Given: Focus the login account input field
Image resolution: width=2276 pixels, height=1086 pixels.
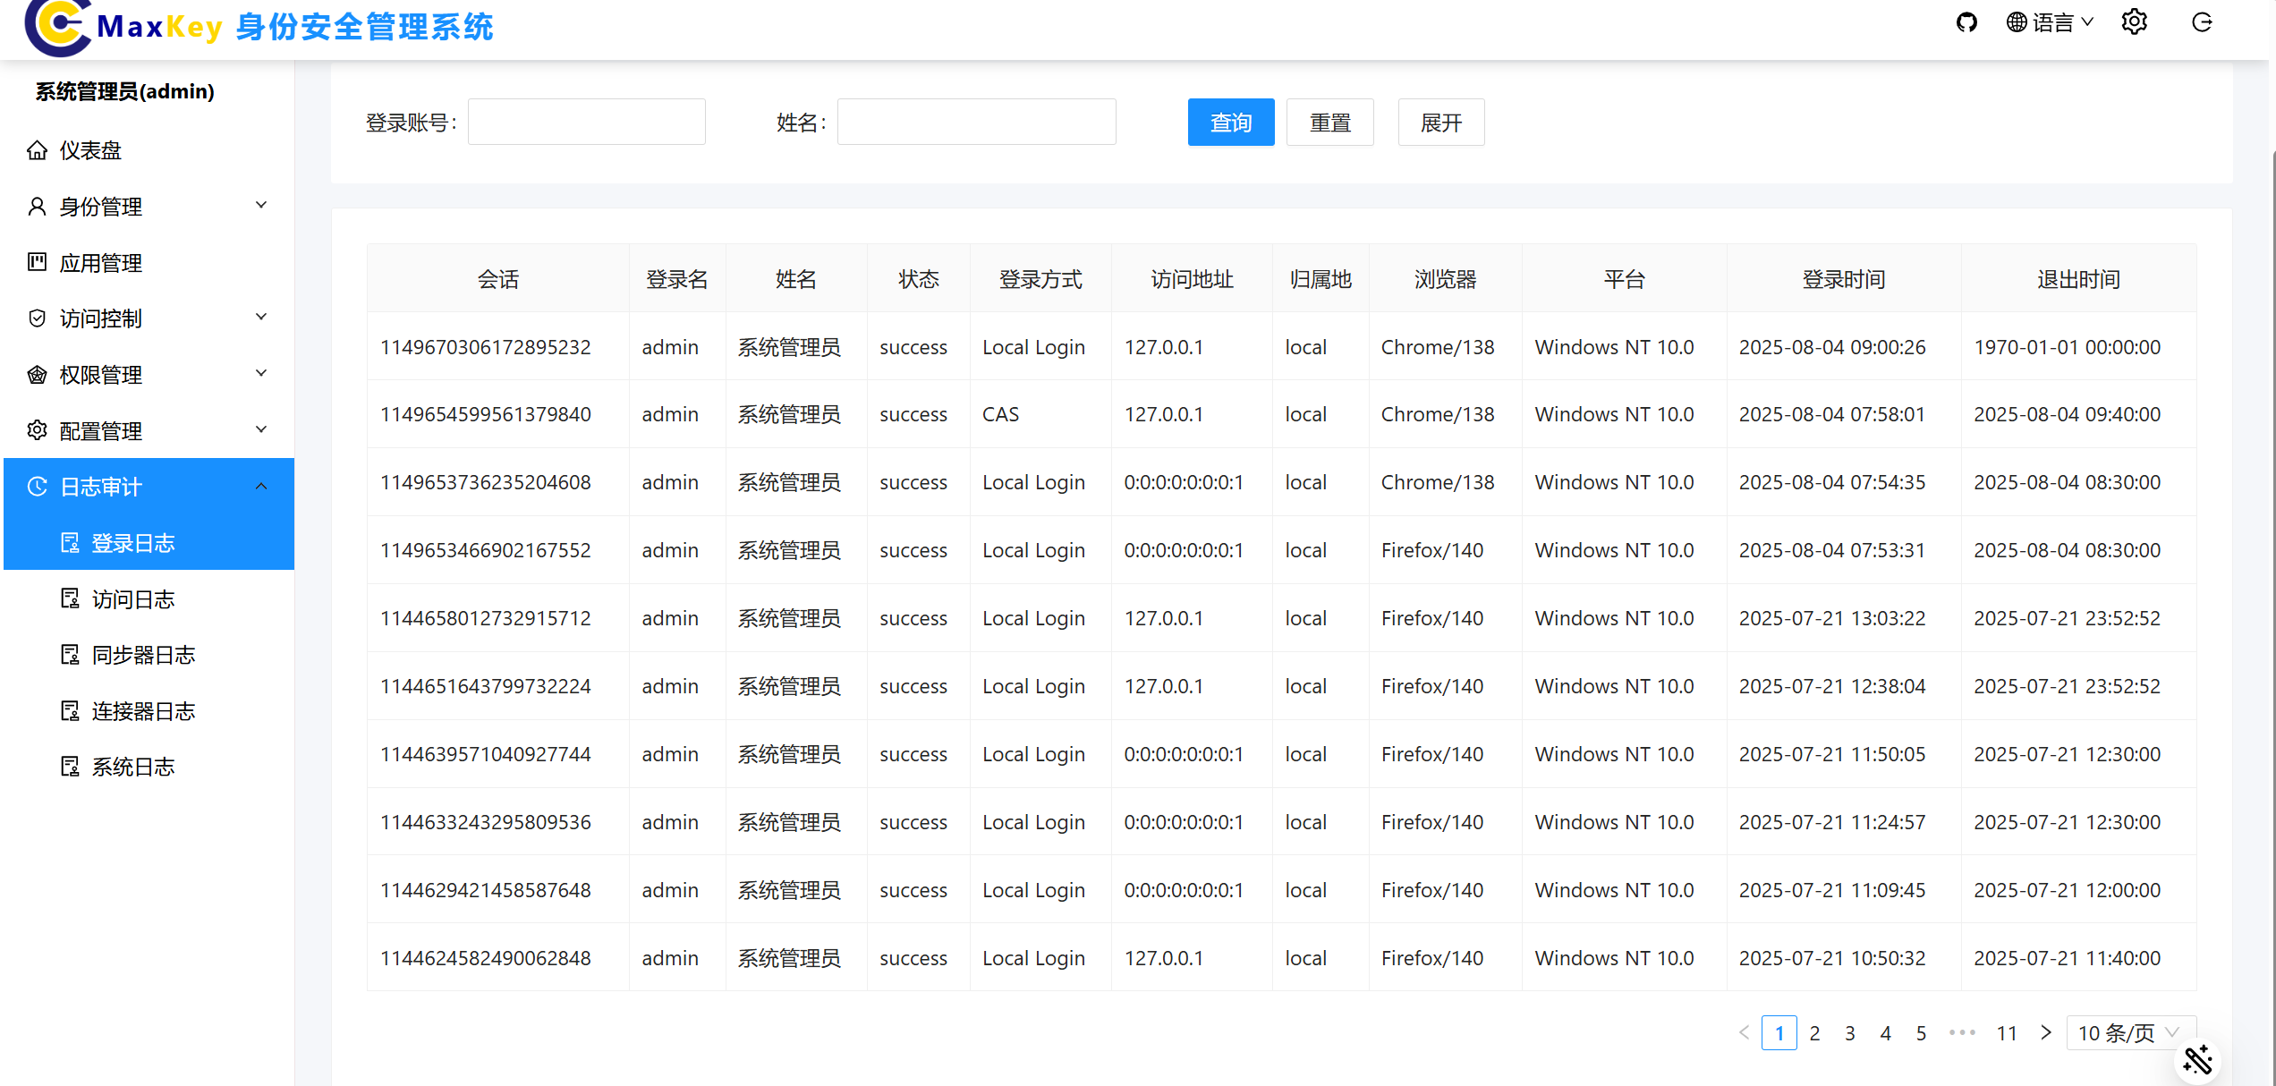Looking at the screenshot, I should [x=586, y=123].
